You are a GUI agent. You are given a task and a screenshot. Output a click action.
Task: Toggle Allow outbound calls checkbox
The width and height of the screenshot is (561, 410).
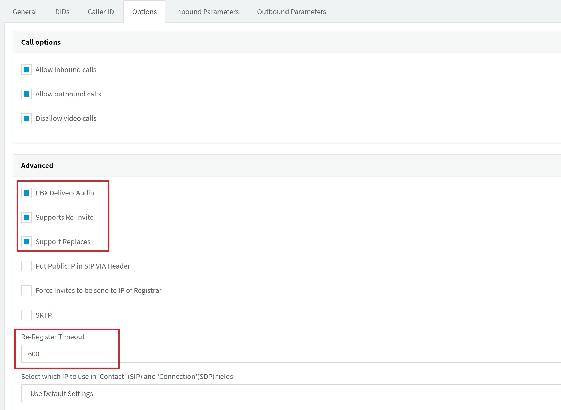27,94
